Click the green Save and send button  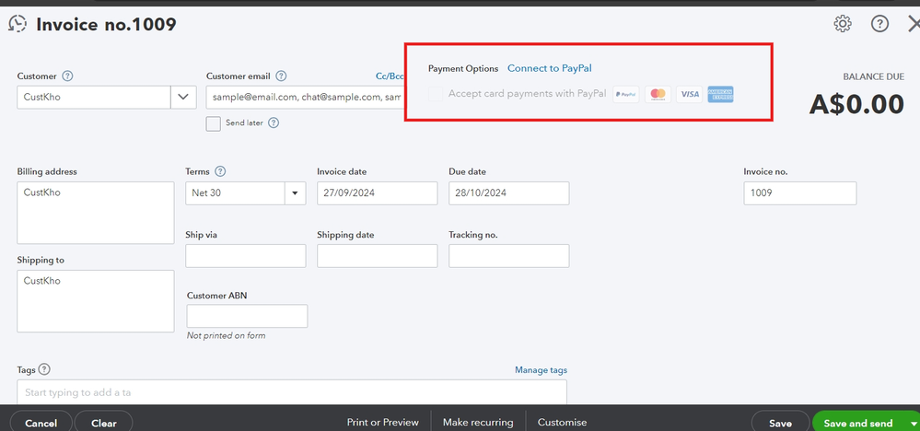tap(857, 423)
